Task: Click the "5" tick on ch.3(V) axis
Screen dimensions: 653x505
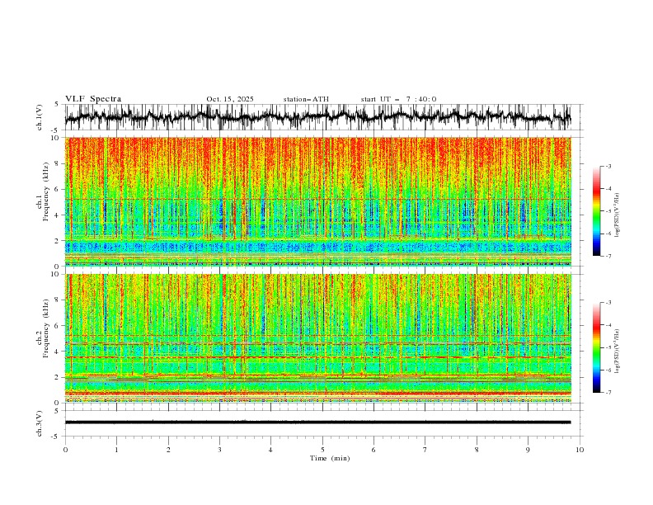Action: point(56,410)
